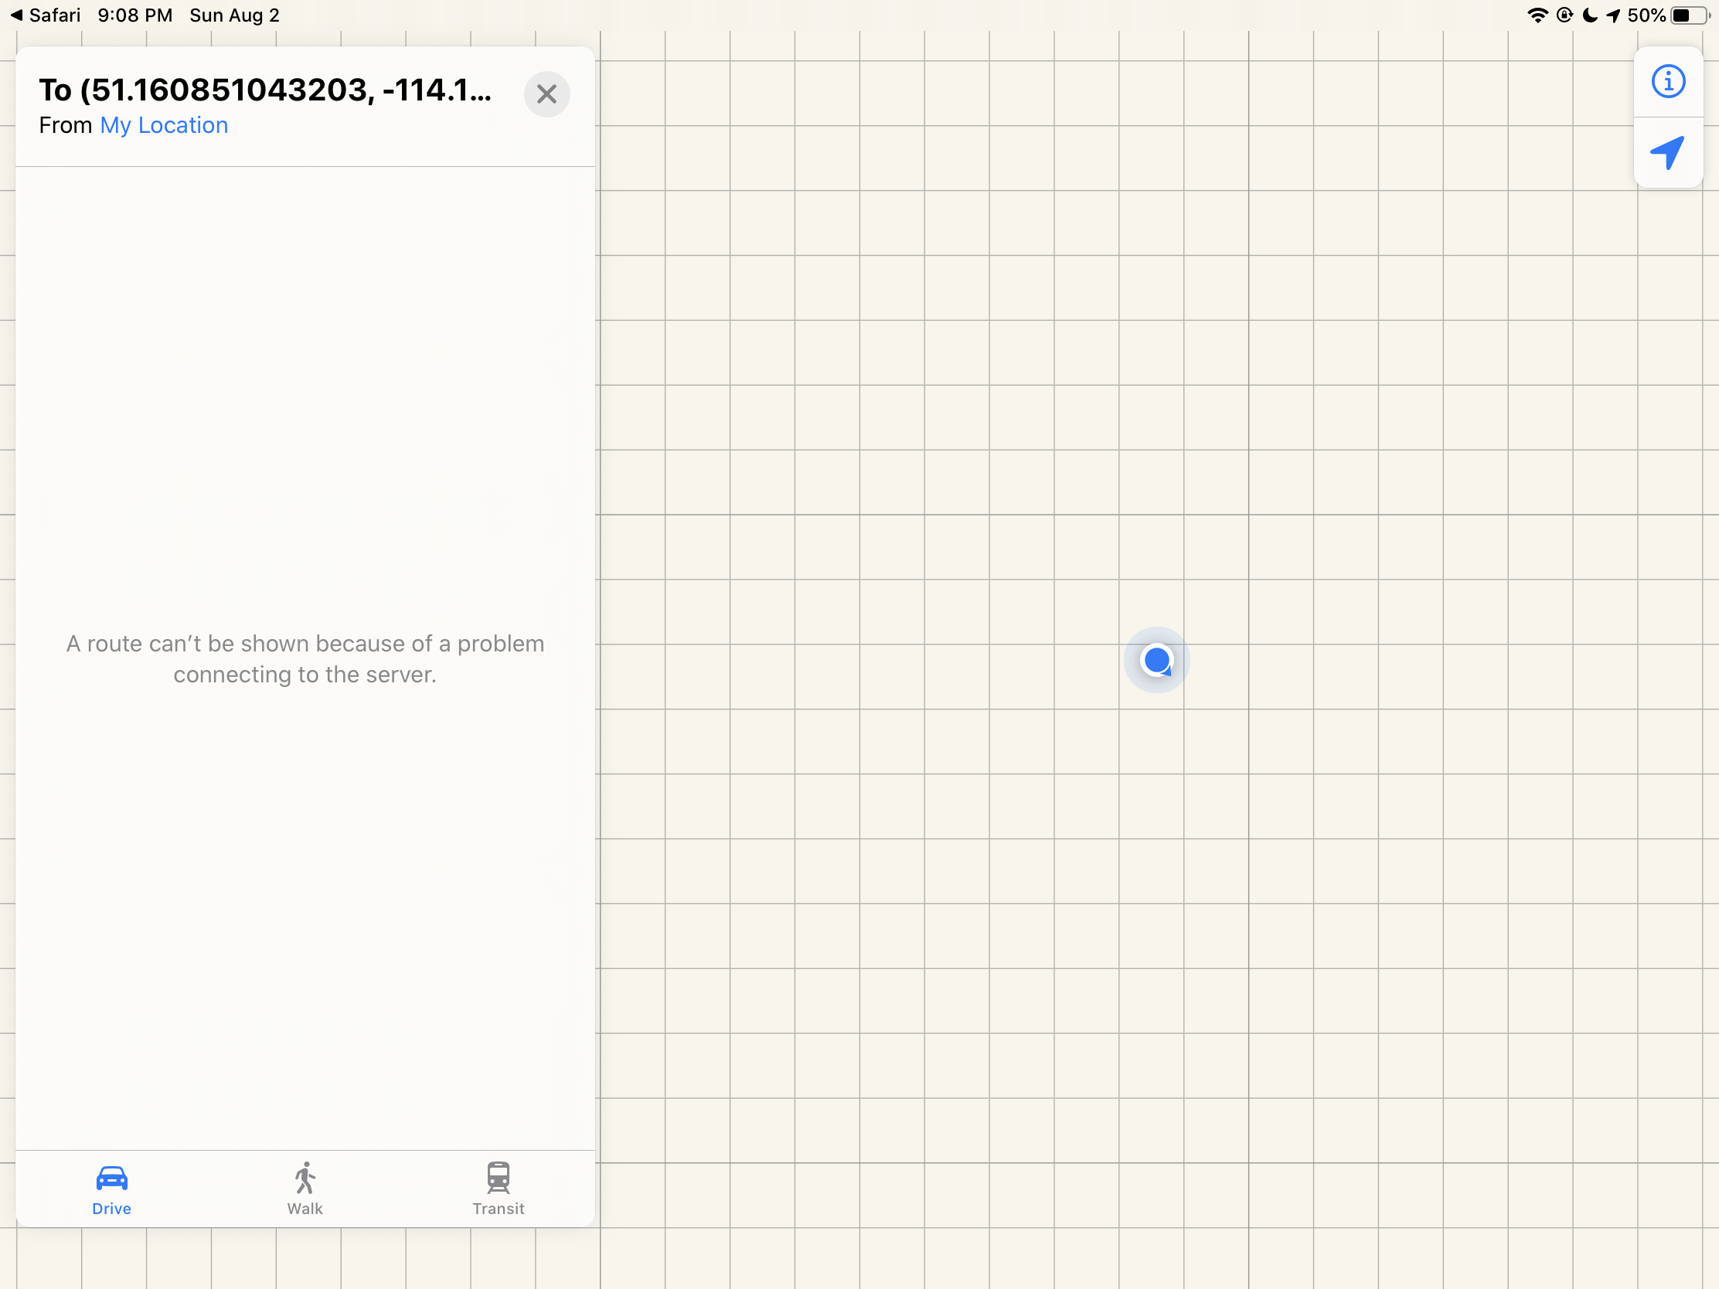The height and width of the screenshot is (1289, 1719).
Task: Select the car icon for driving
Action: [111, 1178]
